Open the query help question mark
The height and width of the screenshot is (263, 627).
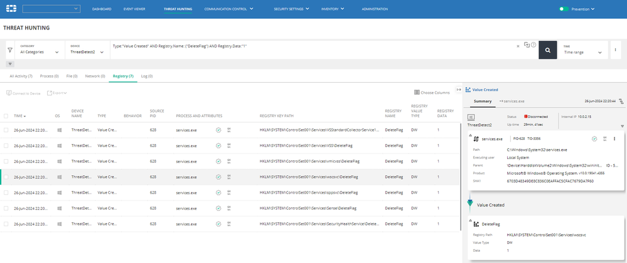coord(533,45)
